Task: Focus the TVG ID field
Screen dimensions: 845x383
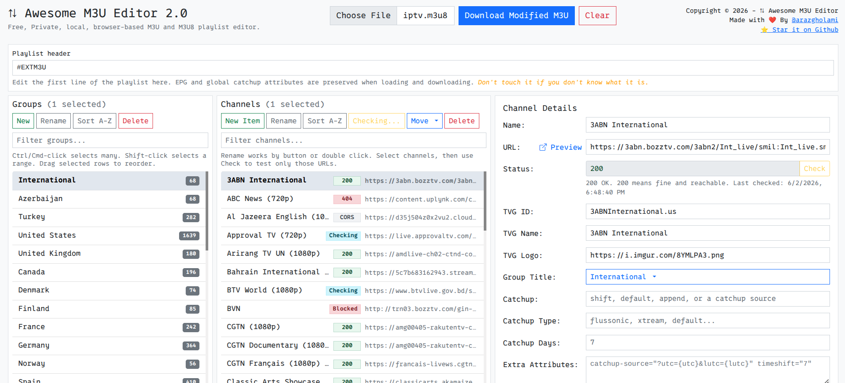Action: 707,211
